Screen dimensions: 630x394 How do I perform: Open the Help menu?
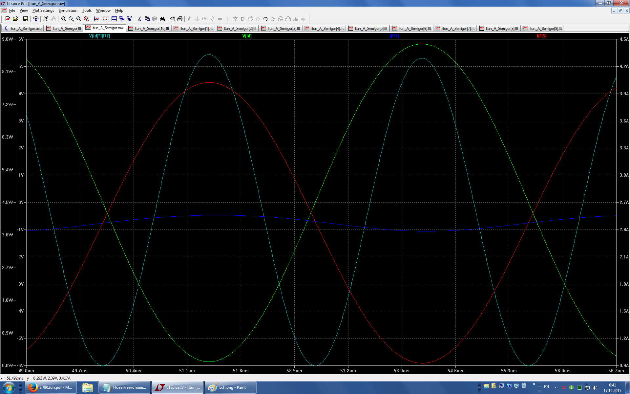pyautogui.click(x=119, y=11)
